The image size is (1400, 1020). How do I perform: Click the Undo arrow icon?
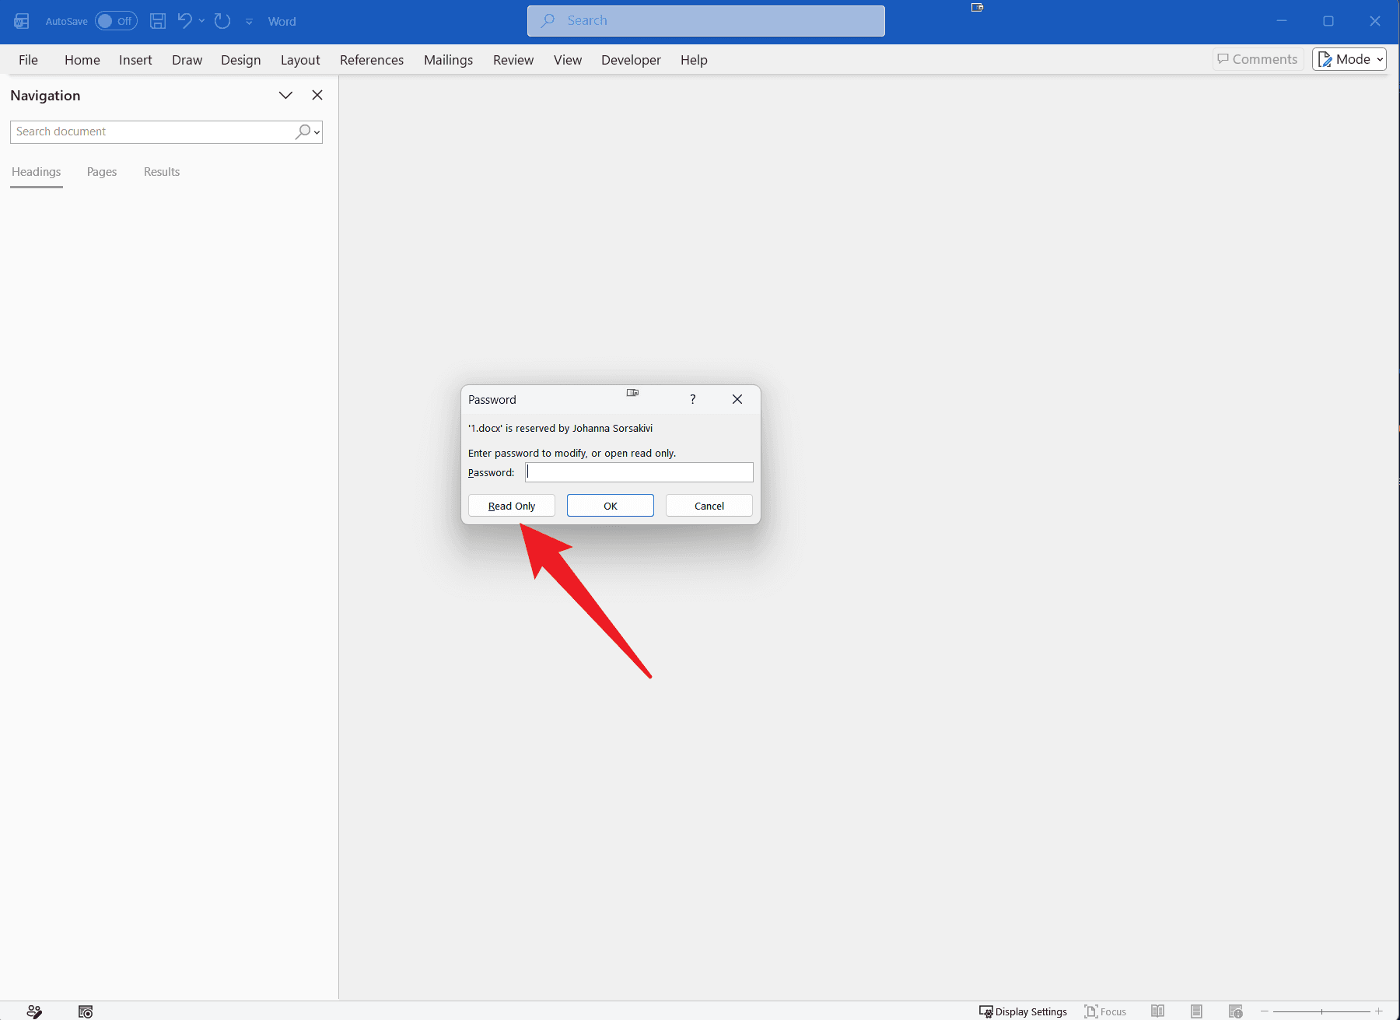point(184,21)
